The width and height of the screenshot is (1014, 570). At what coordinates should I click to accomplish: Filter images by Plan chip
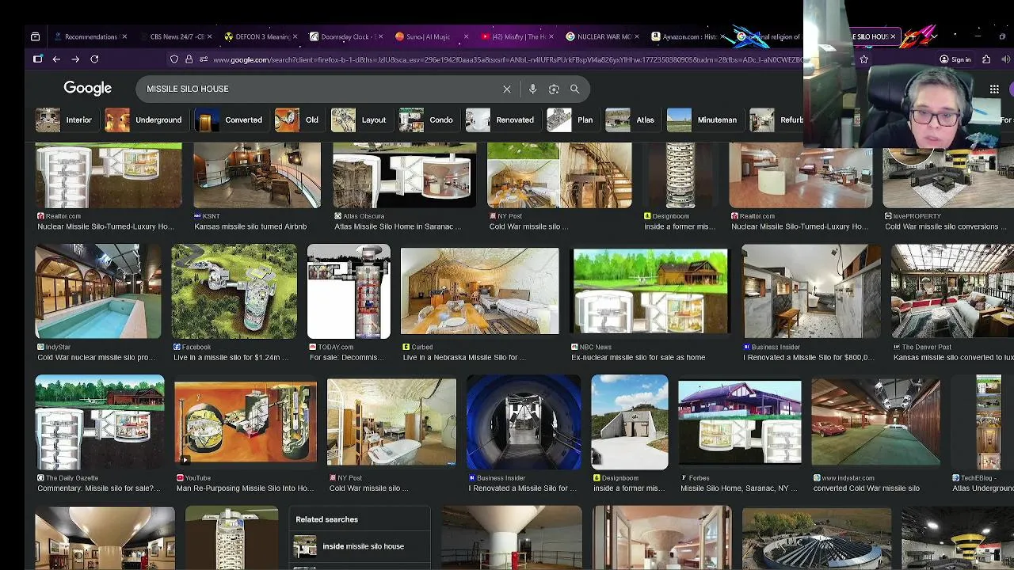(570, 120)
